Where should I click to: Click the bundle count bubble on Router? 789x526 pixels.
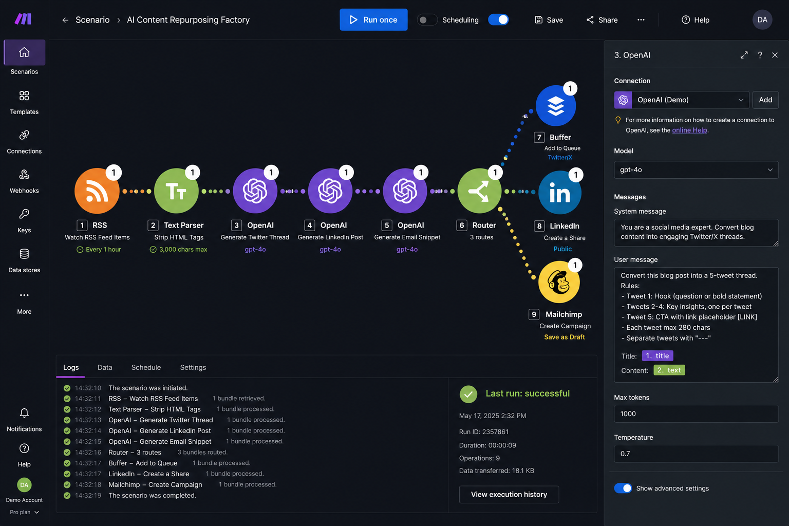pos(495,173)
